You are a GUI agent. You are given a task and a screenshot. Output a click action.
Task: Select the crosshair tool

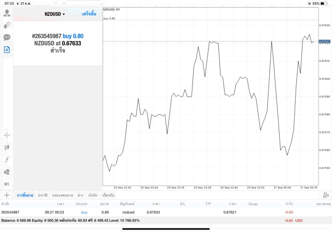pyautogui.click(x=7, y=135)
